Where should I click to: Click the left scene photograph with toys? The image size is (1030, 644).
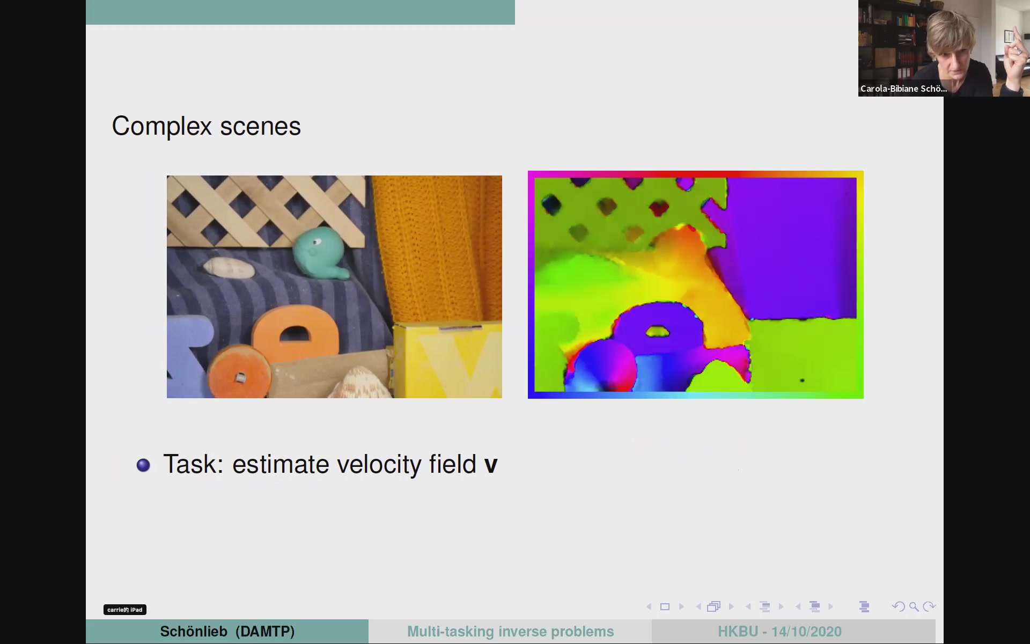(x=334, y=287)
